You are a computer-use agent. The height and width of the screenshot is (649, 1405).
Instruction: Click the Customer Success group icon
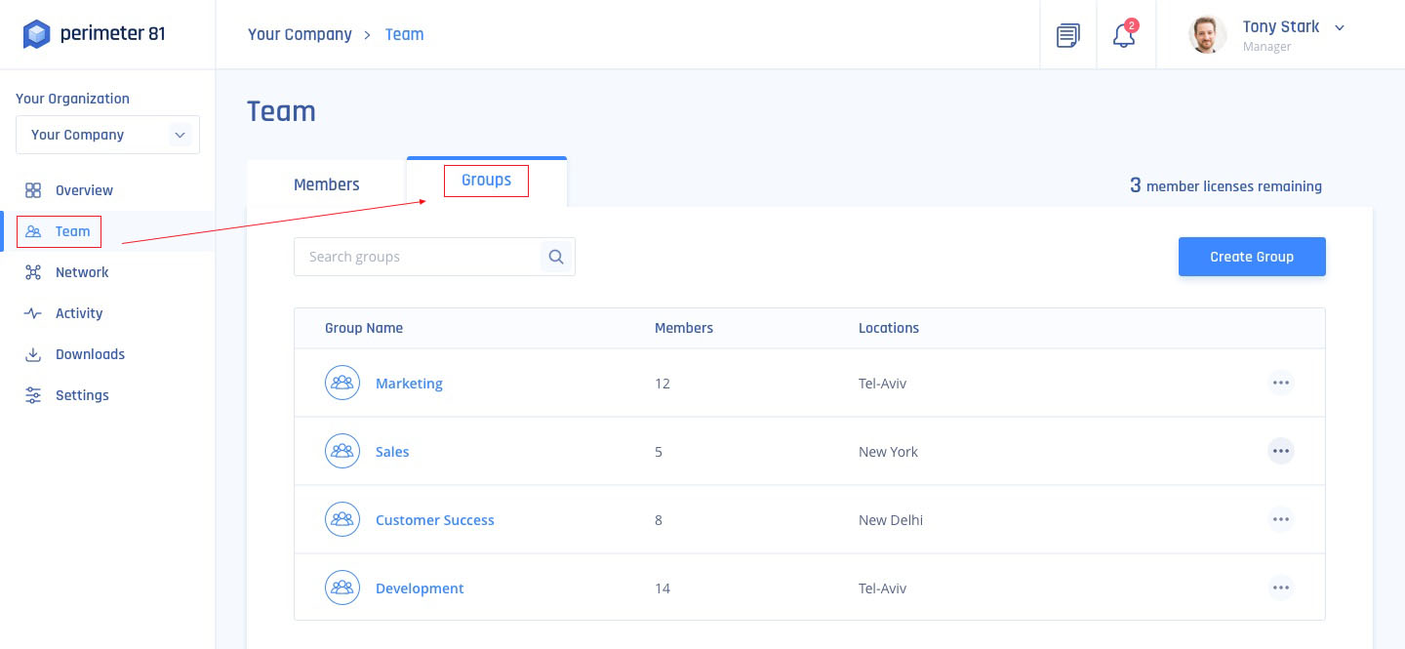click(x=342, y=519)
